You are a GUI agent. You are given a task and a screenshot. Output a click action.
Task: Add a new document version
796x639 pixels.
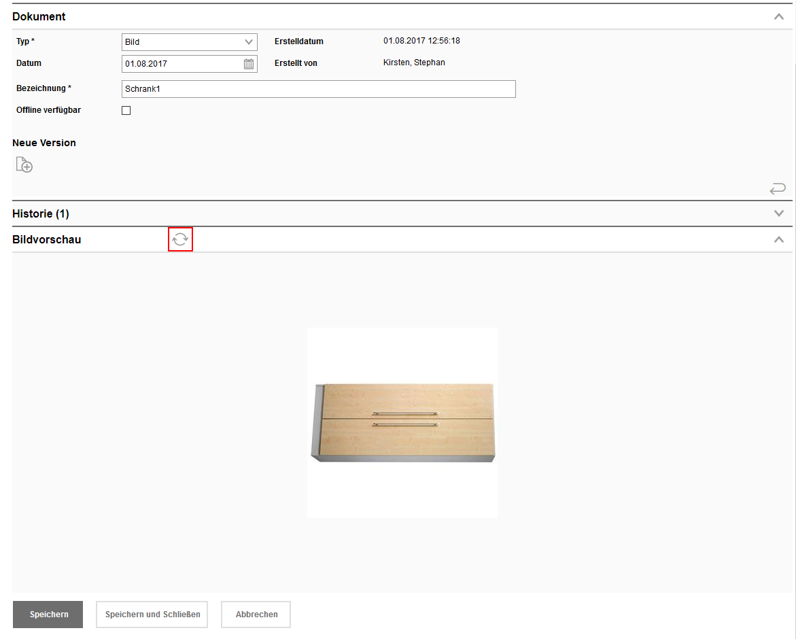click(24, 165)
